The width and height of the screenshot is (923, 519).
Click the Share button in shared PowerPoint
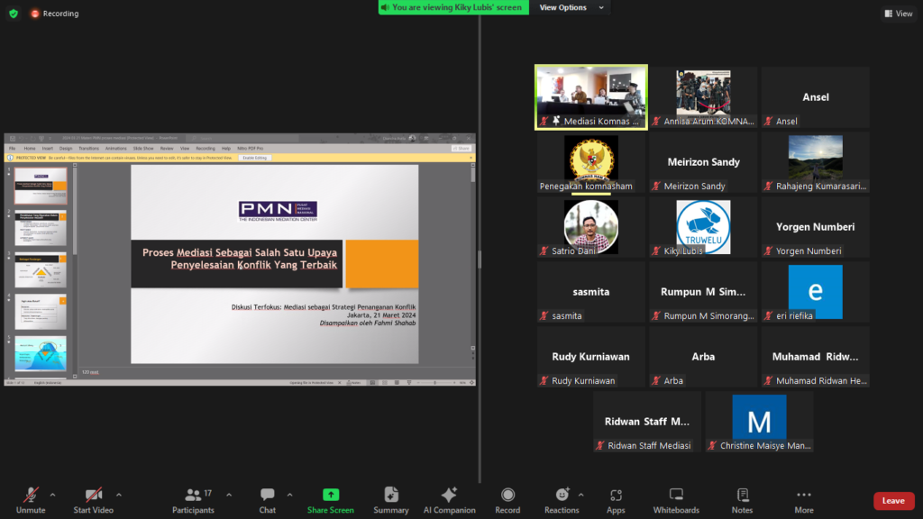point(461,149)
